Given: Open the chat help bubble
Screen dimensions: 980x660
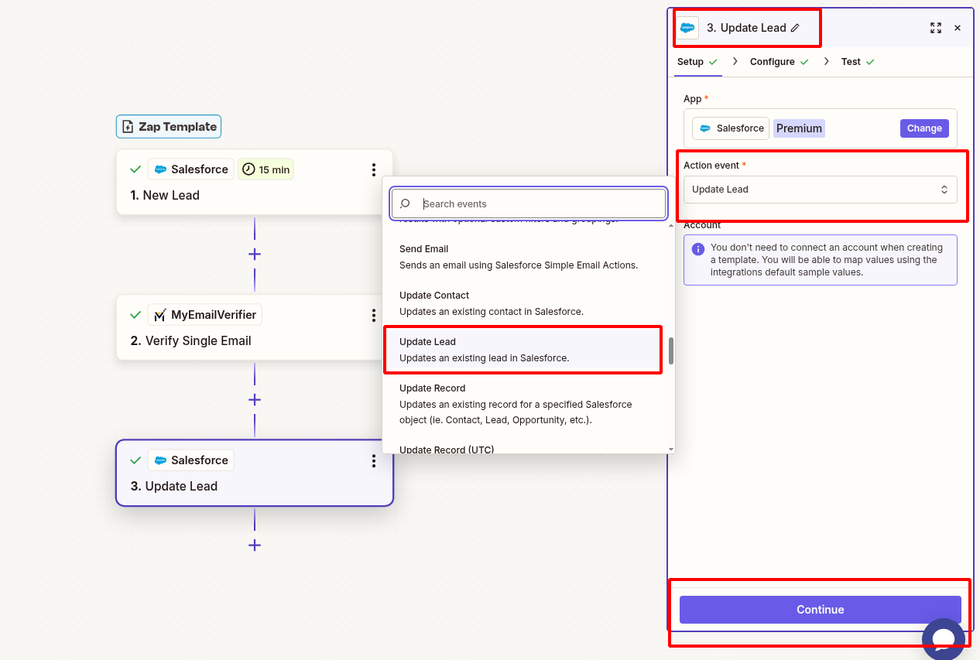Looking at the screenshot, I should click(x=944, y=639).
